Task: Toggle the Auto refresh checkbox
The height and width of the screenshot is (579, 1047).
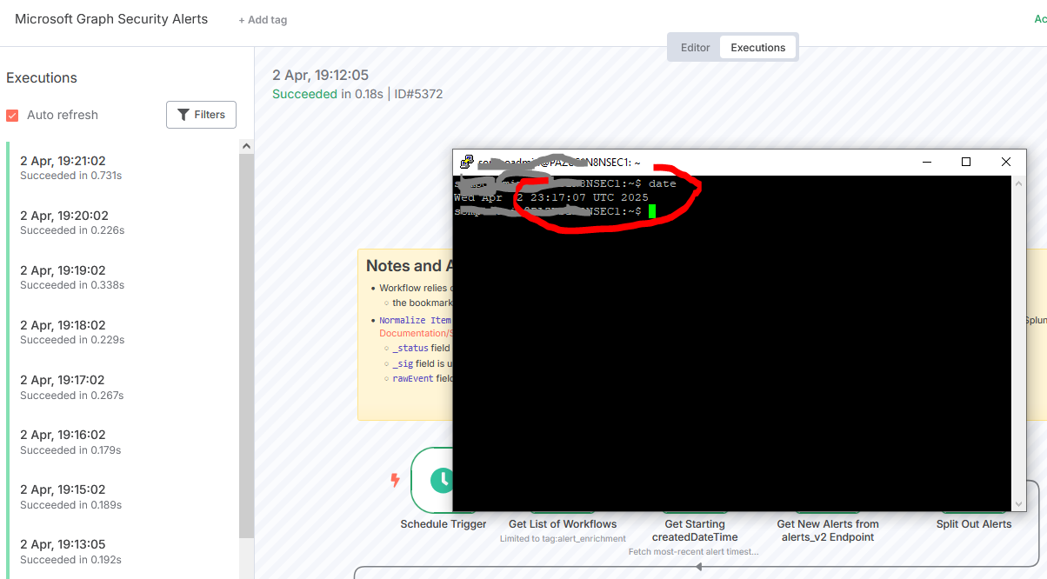Action: tap(12, 115)
